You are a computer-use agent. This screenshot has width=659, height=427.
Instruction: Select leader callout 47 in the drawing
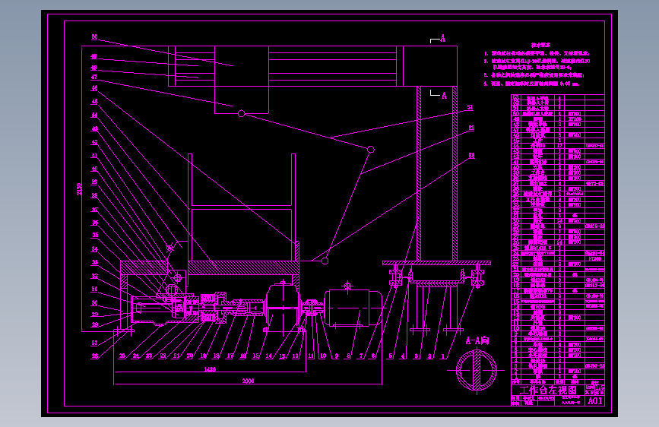(x=94, y=77)
